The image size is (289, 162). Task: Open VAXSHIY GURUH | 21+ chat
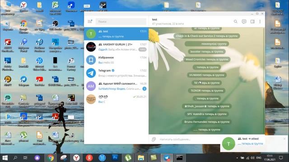(117, 47)
